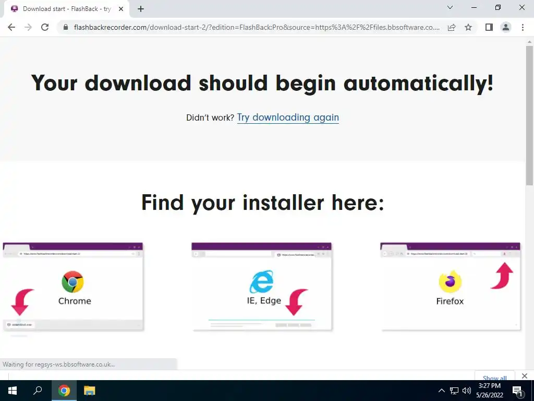Open the Chrome side panel

(489, 27)
